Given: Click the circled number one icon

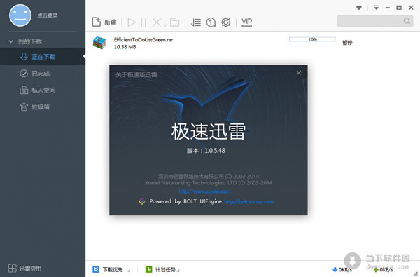Looking at the screenshot, I should pos(211,22).
